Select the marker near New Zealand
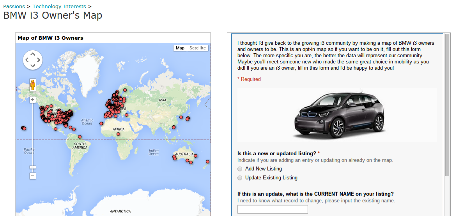The height and width of the screenshot is (216, 455). [207, 162]
